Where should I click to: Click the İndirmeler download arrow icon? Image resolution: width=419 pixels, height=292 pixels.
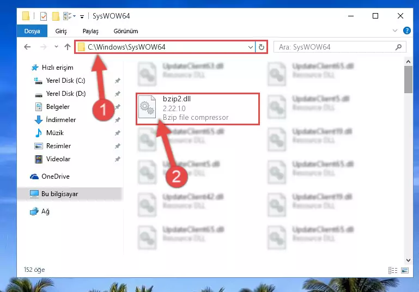click(39, 120)
